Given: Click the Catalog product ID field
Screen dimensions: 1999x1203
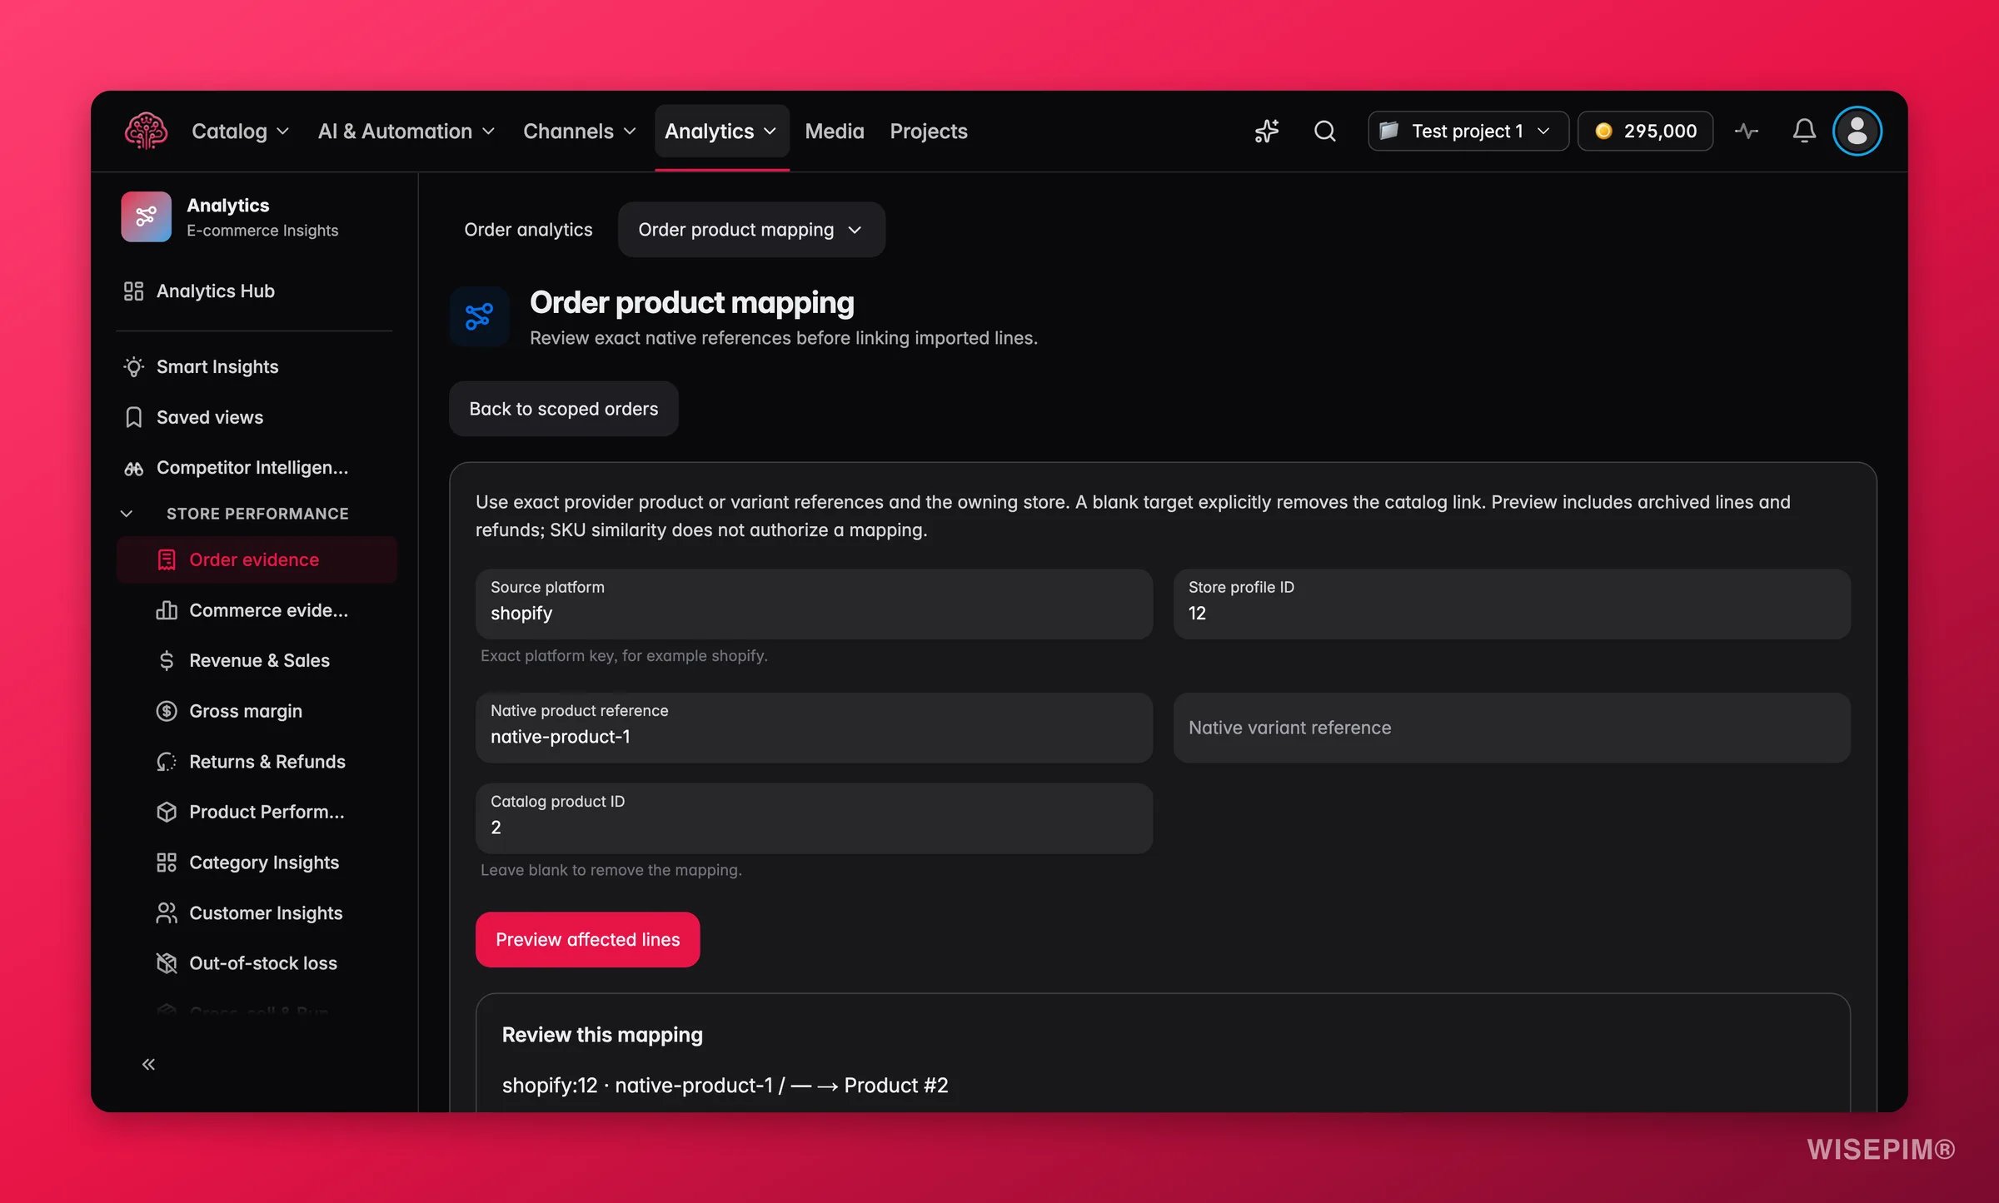Looking at the screenshot, I should pyautogui.click(x=814, y=818).
